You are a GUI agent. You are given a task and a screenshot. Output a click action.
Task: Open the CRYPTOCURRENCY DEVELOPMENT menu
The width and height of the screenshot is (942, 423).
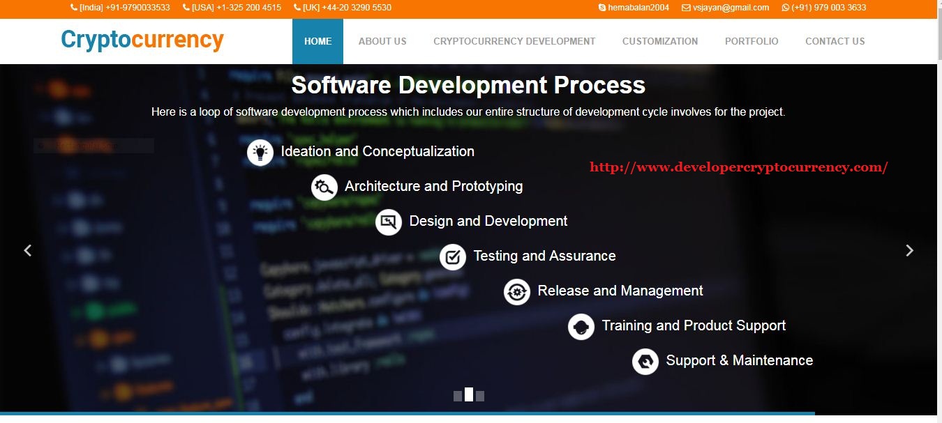tap(514, 41)
